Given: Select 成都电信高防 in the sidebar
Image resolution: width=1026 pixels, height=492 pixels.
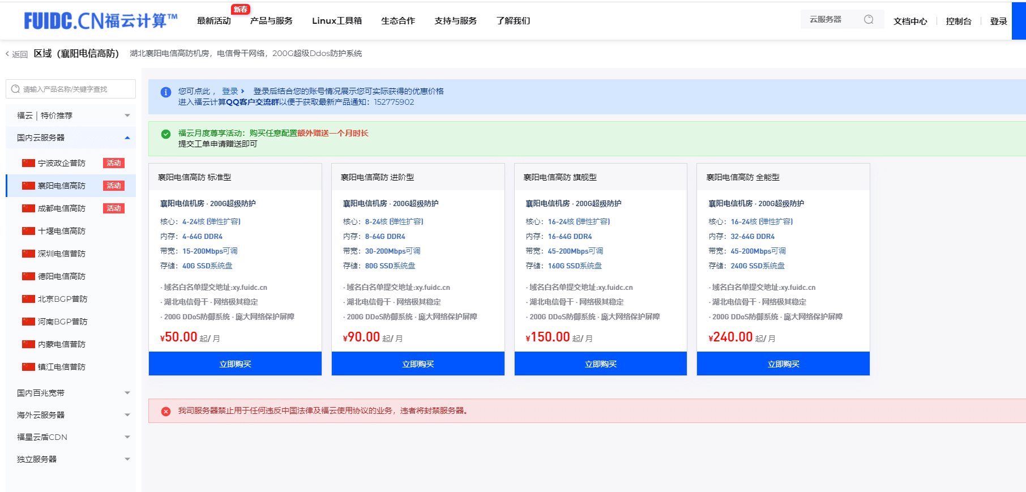Looking at the screenshot, I should tap(62, 208).
